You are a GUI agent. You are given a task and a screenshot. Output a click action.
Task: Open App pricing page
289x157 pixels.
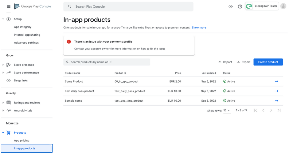click(x=21, y=141)
